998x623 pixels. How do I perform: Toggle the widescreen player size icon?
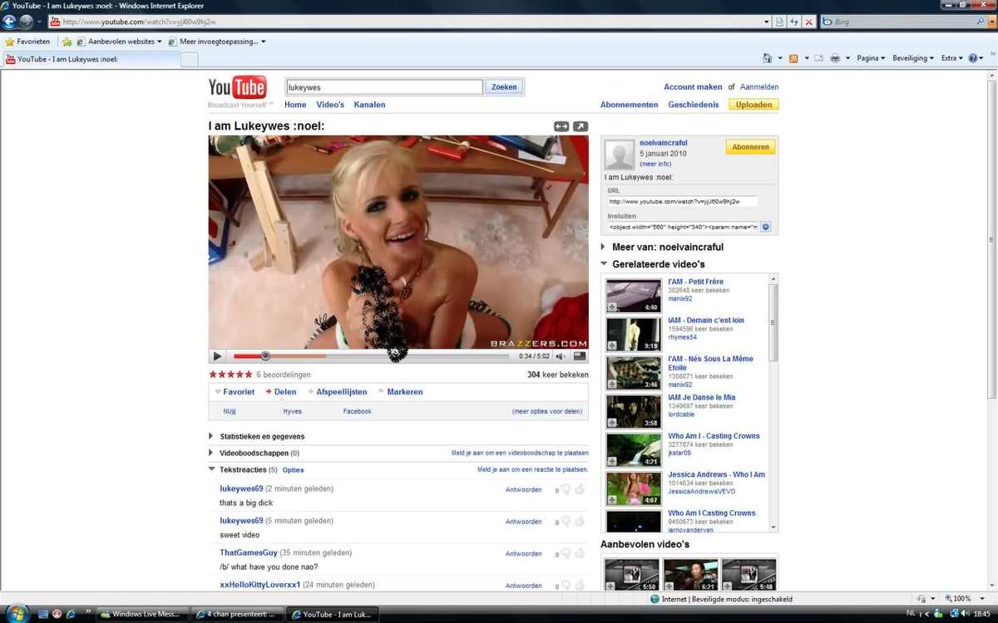click(x=561, y=126)
